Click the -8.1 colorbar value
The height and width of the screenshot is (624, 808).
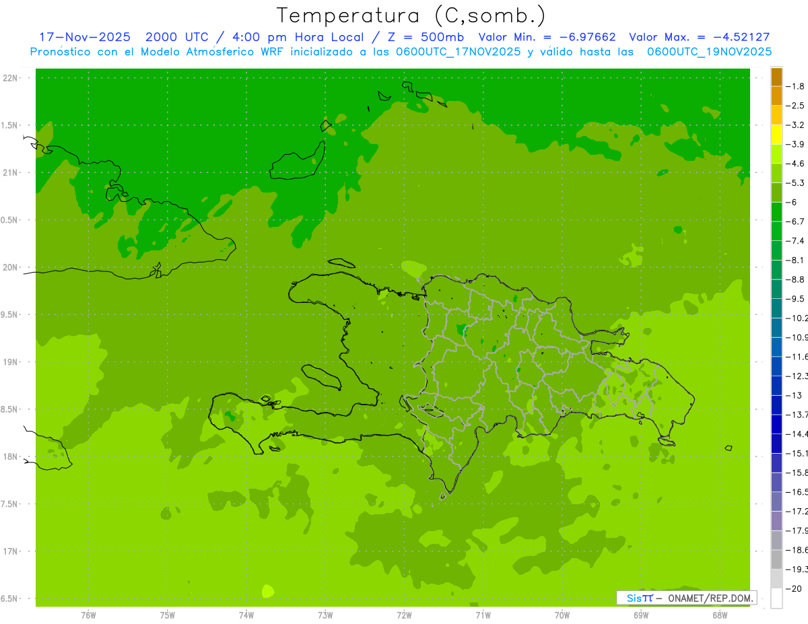click(795, 260)
